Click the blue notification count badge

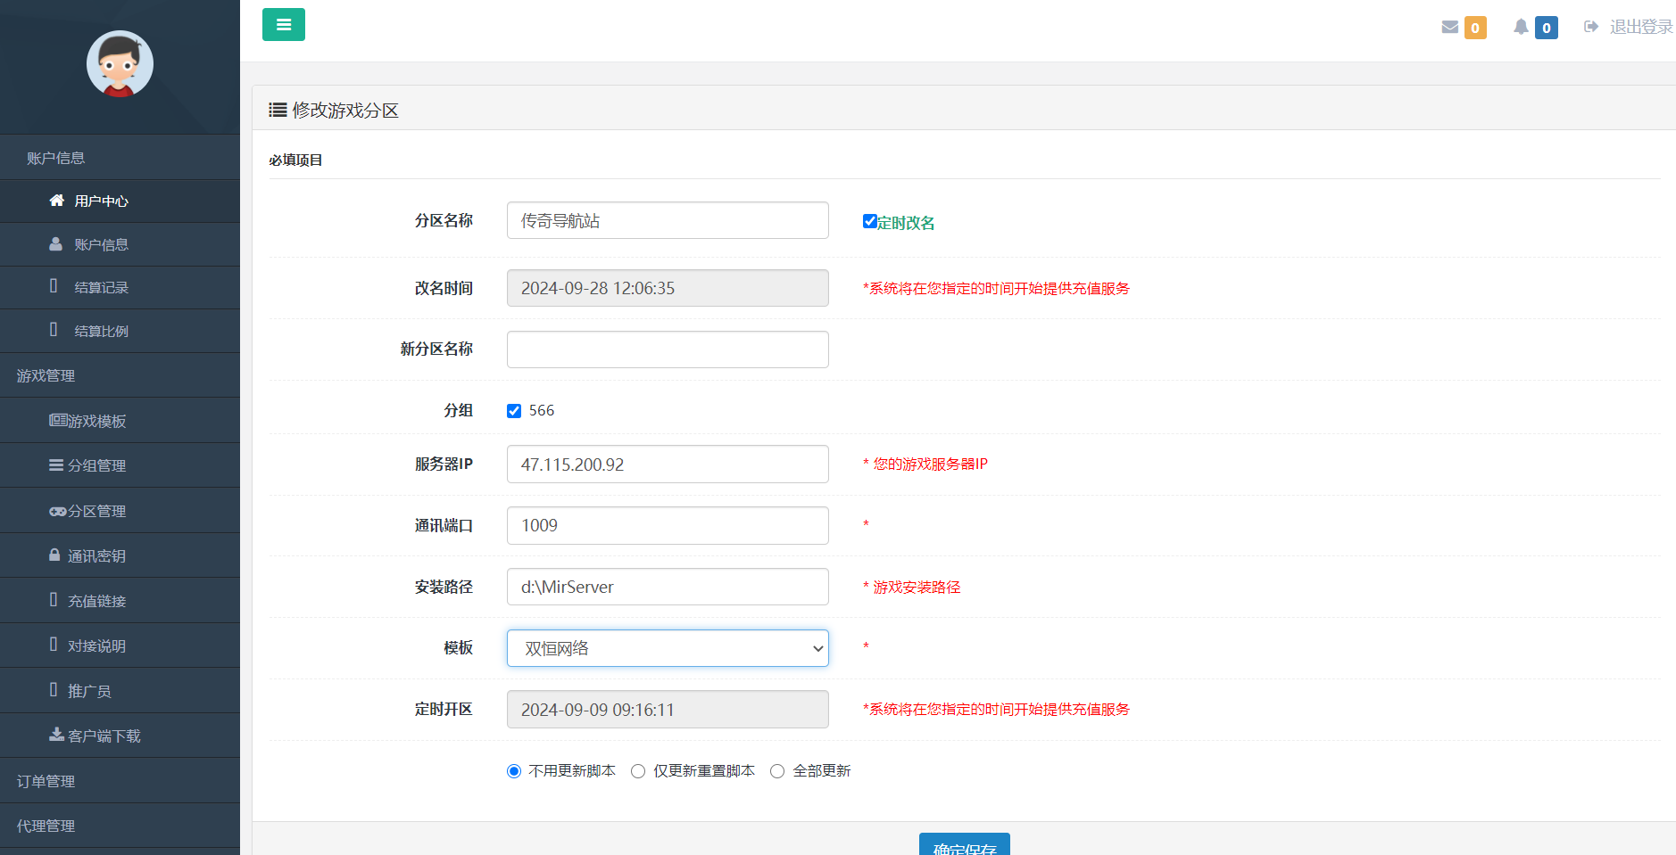[x=1547, y=28]
